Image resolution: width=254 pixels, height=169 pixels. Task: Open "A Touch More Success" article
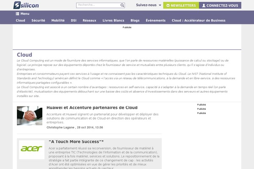point(76,142)
